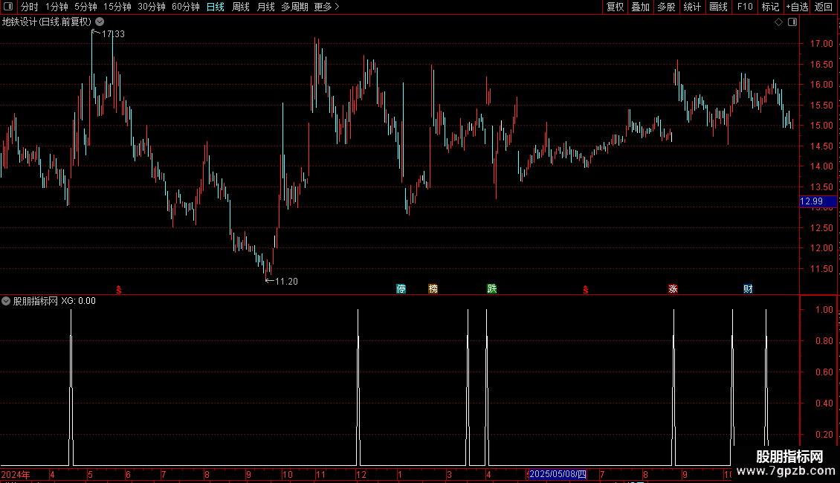The image size is (840, 483).
Task: Click the 17.33 high price annotation
Action: coord(112,33)
